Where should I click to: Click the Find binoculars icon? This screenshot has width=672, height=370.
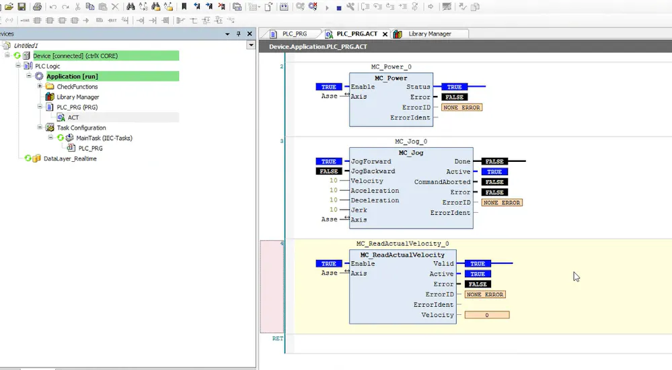[x=130, y=7]
